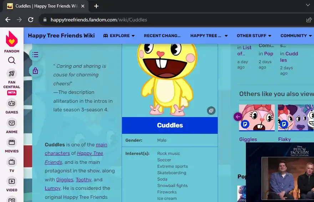Screen dimensions: 314x202
Task: Click the BETA badge under Fan Central
Action: (12, 93)
